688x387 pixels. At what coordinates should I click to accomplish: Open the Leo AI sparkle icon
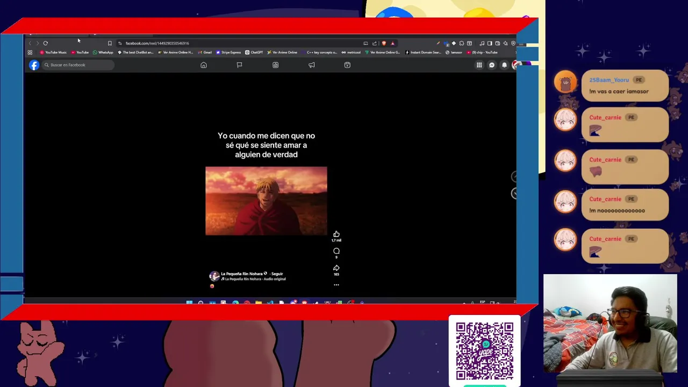[x=505, y=43]
